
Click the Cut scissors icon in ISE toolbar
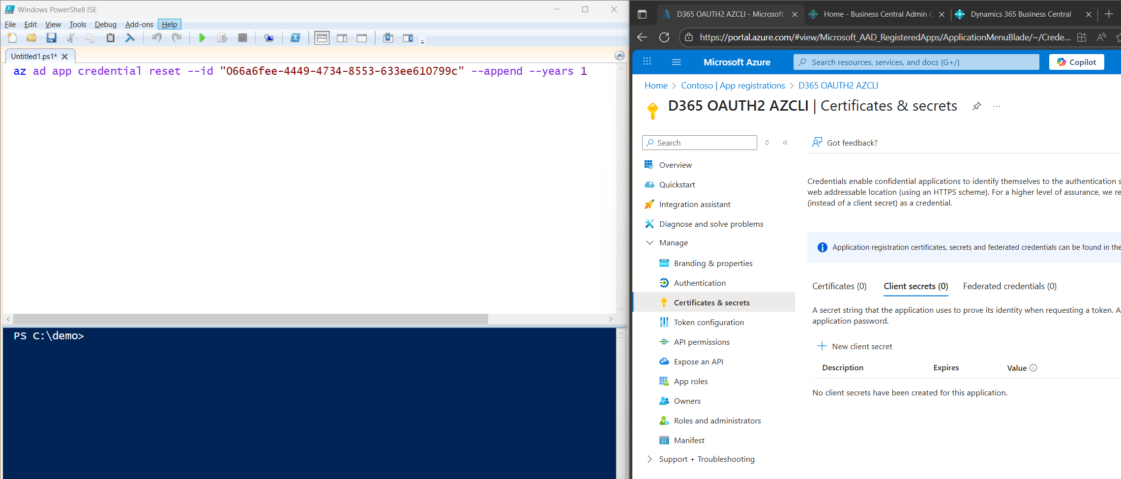[71, 38]
